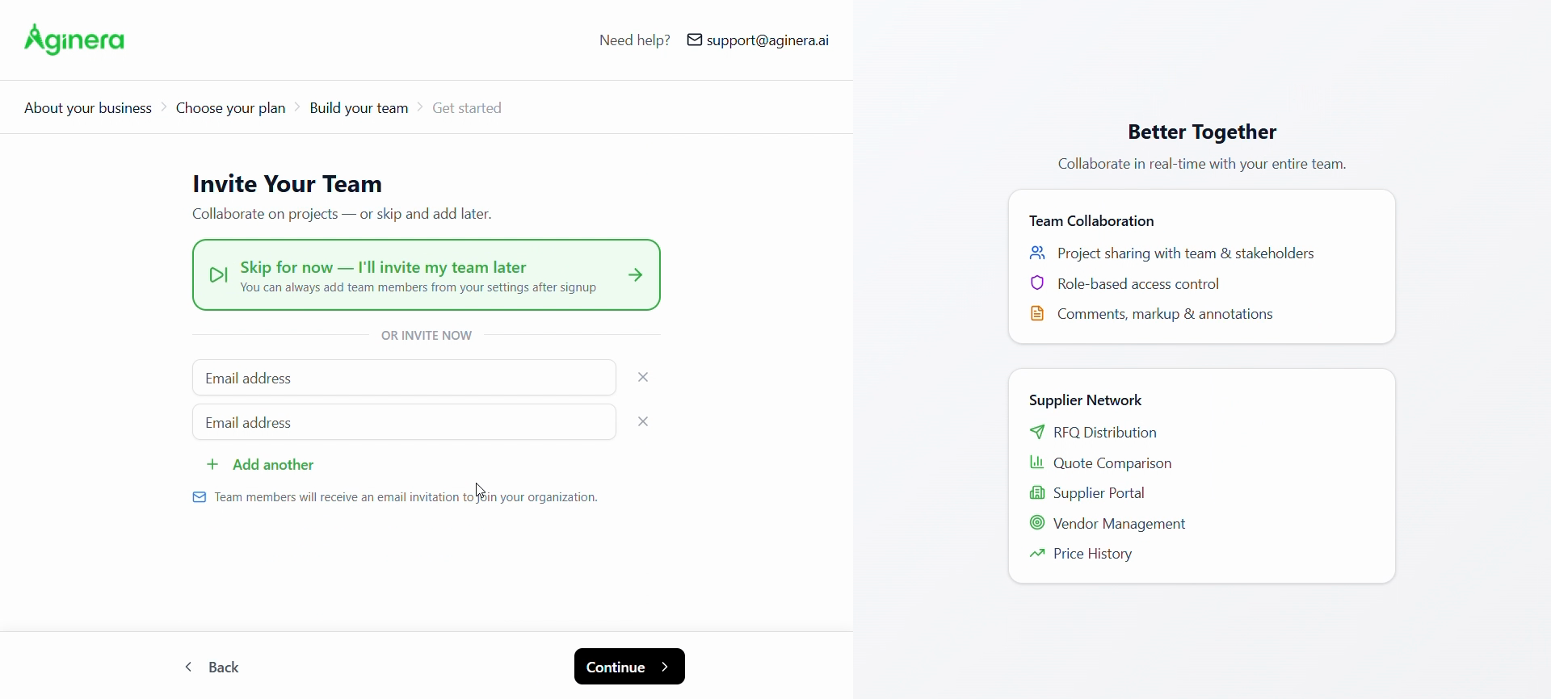Image resolution: width=1551 pixels, height=699 pixels.
Task: Click the Role-based access control shield icon
Action: [x=1037, y=284]
